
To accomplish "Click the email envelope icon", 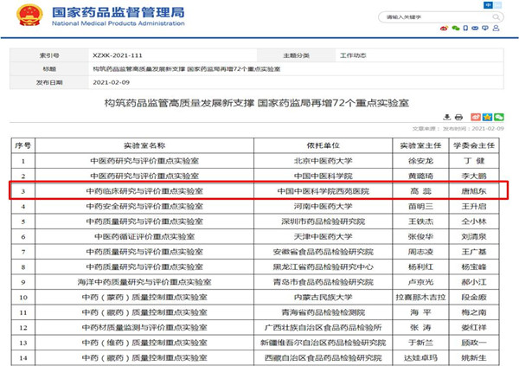I will 475,29.
